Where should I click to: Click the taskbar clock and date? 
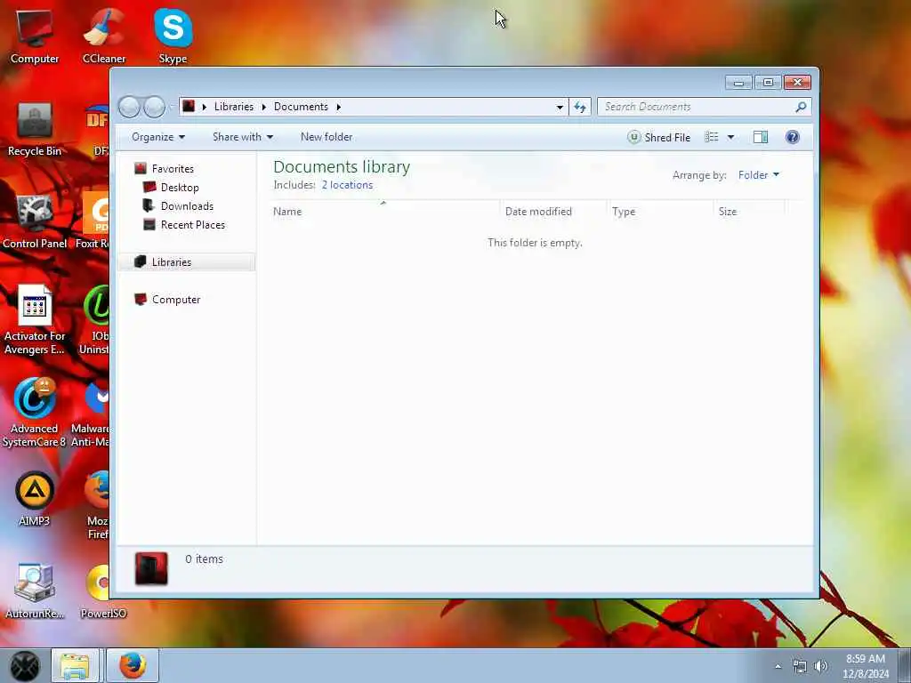click(x=866, y=666)
